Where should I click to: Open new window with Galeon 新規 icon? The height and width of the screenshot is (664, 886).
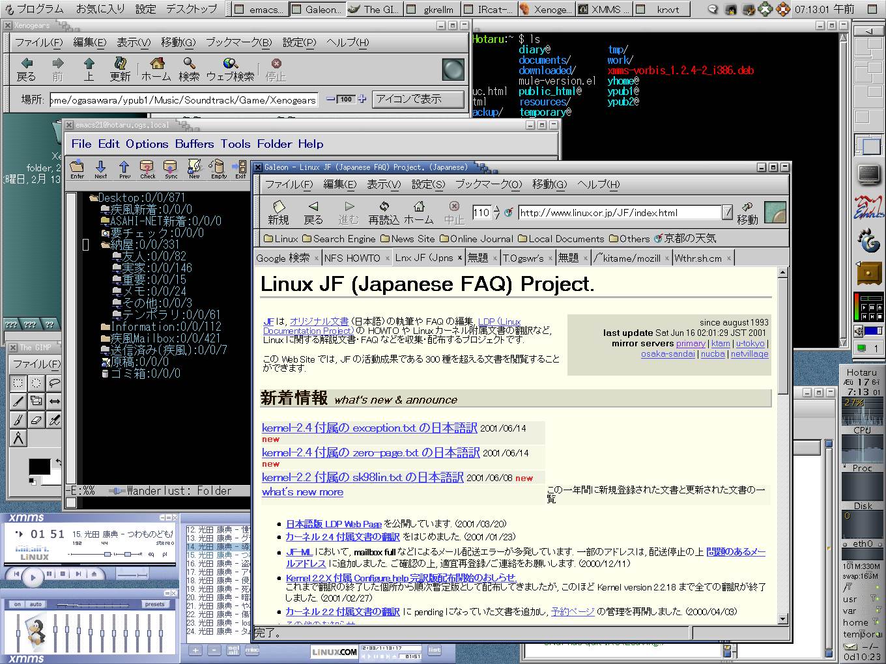[278, 213]
